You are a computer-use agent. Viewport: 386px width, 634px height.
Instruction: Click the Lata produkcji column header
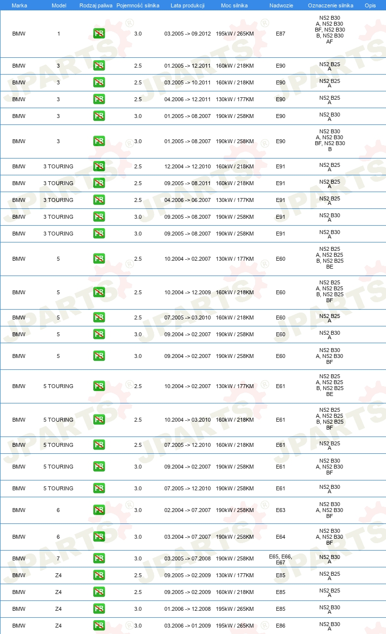[x=187, y=5]
